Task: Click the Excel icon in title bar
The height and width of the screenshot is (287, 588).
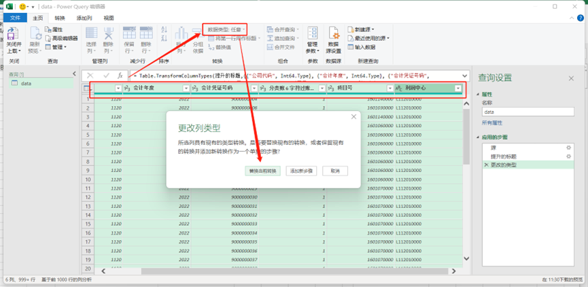Action: [10, 6]
